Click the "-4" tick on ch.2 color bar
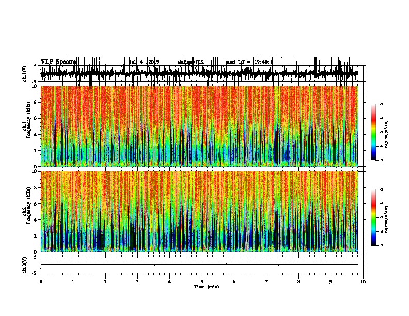 381,203
